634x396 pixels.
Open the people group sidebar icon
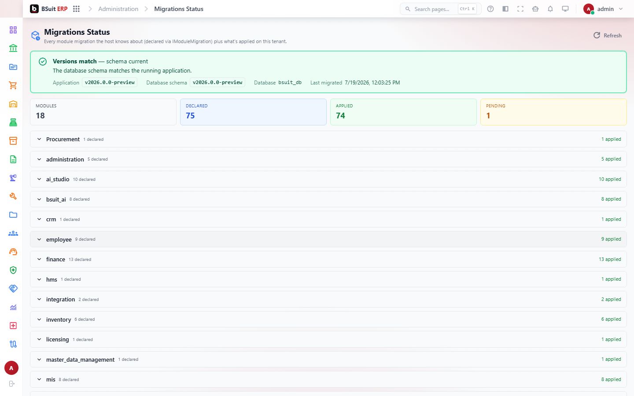(x=13, y=233)
